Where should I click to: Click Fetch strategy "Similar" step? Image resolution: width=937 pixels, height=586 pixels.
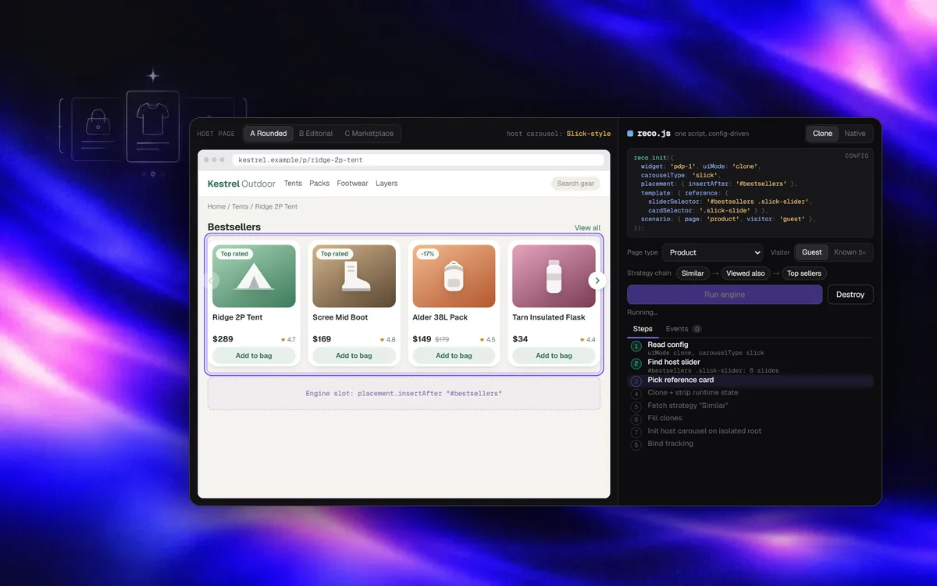click(750, 406)
